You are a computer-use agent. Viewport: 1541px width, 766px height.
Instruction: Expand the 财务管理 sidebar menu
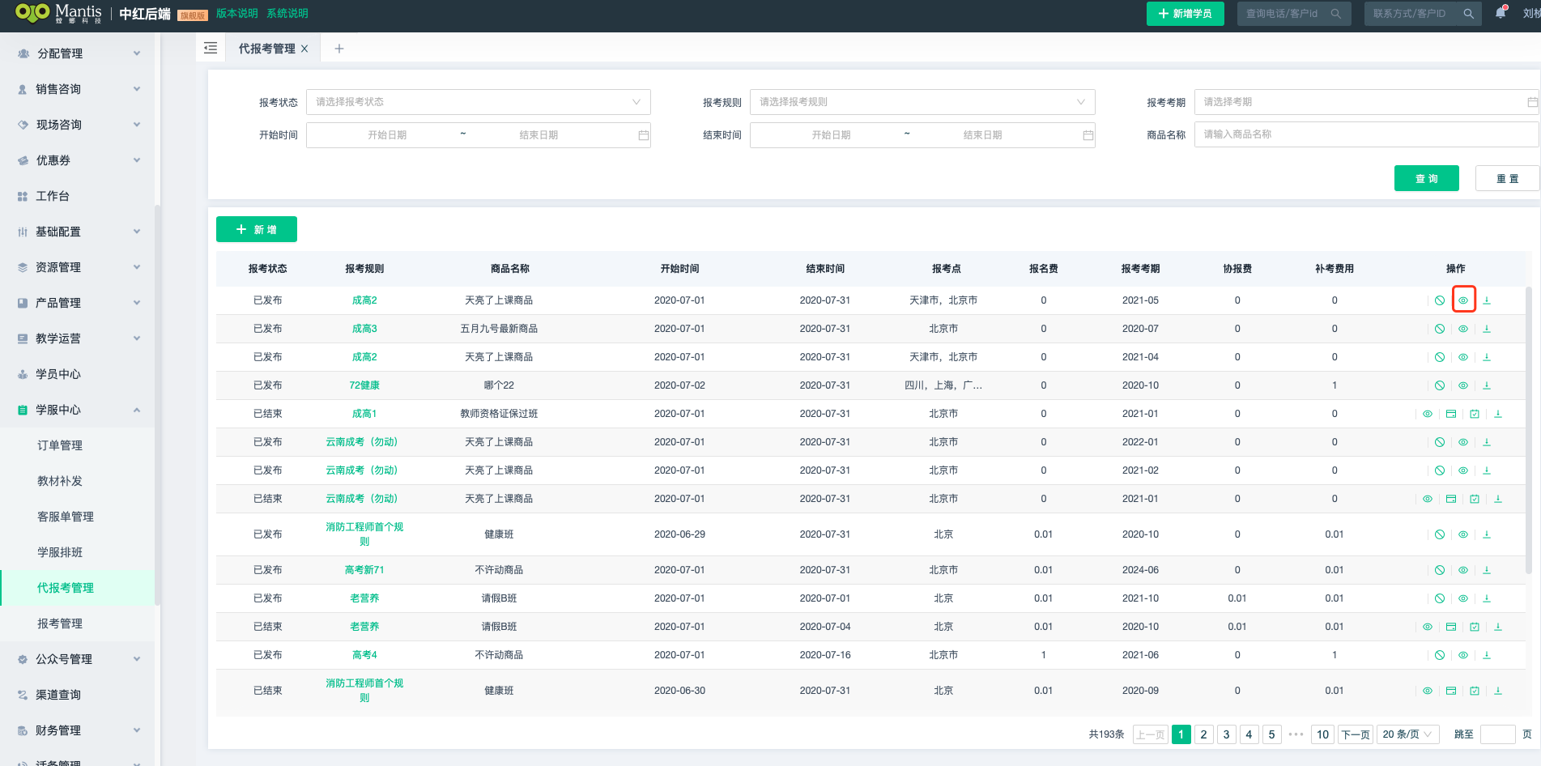(x=77, y=730)
